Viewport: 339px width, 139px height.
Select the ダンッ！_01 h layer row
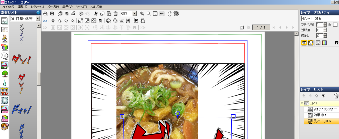tap(321, 121)
